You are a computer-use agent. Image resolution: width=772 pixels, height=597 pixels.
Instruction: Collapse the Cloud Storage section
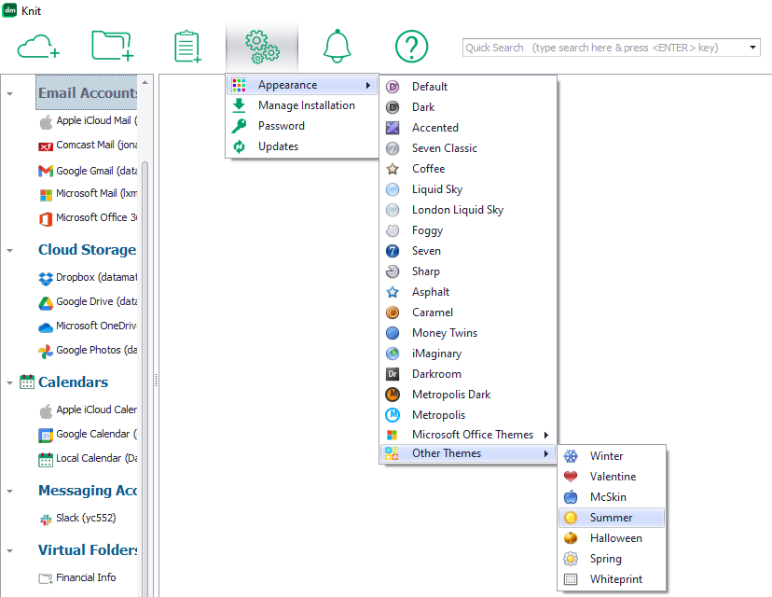point(10,251)
